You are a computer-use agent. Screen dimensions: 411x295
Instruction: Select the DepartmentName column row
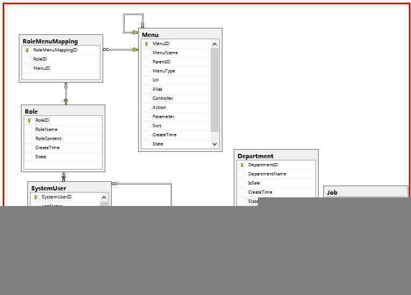coord(276,174)
